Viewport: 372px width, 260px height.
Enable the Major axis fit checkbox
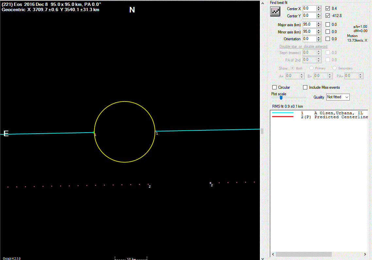[328, 24]
